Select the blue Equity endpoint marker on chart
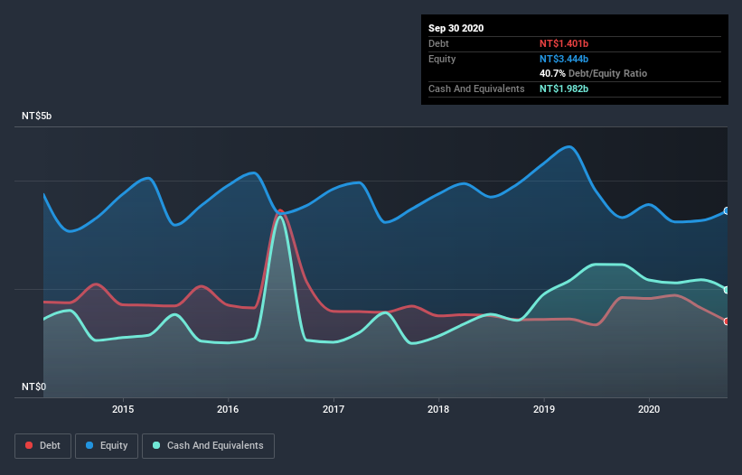This screenshot has width=742, height=475. [727, 210]
